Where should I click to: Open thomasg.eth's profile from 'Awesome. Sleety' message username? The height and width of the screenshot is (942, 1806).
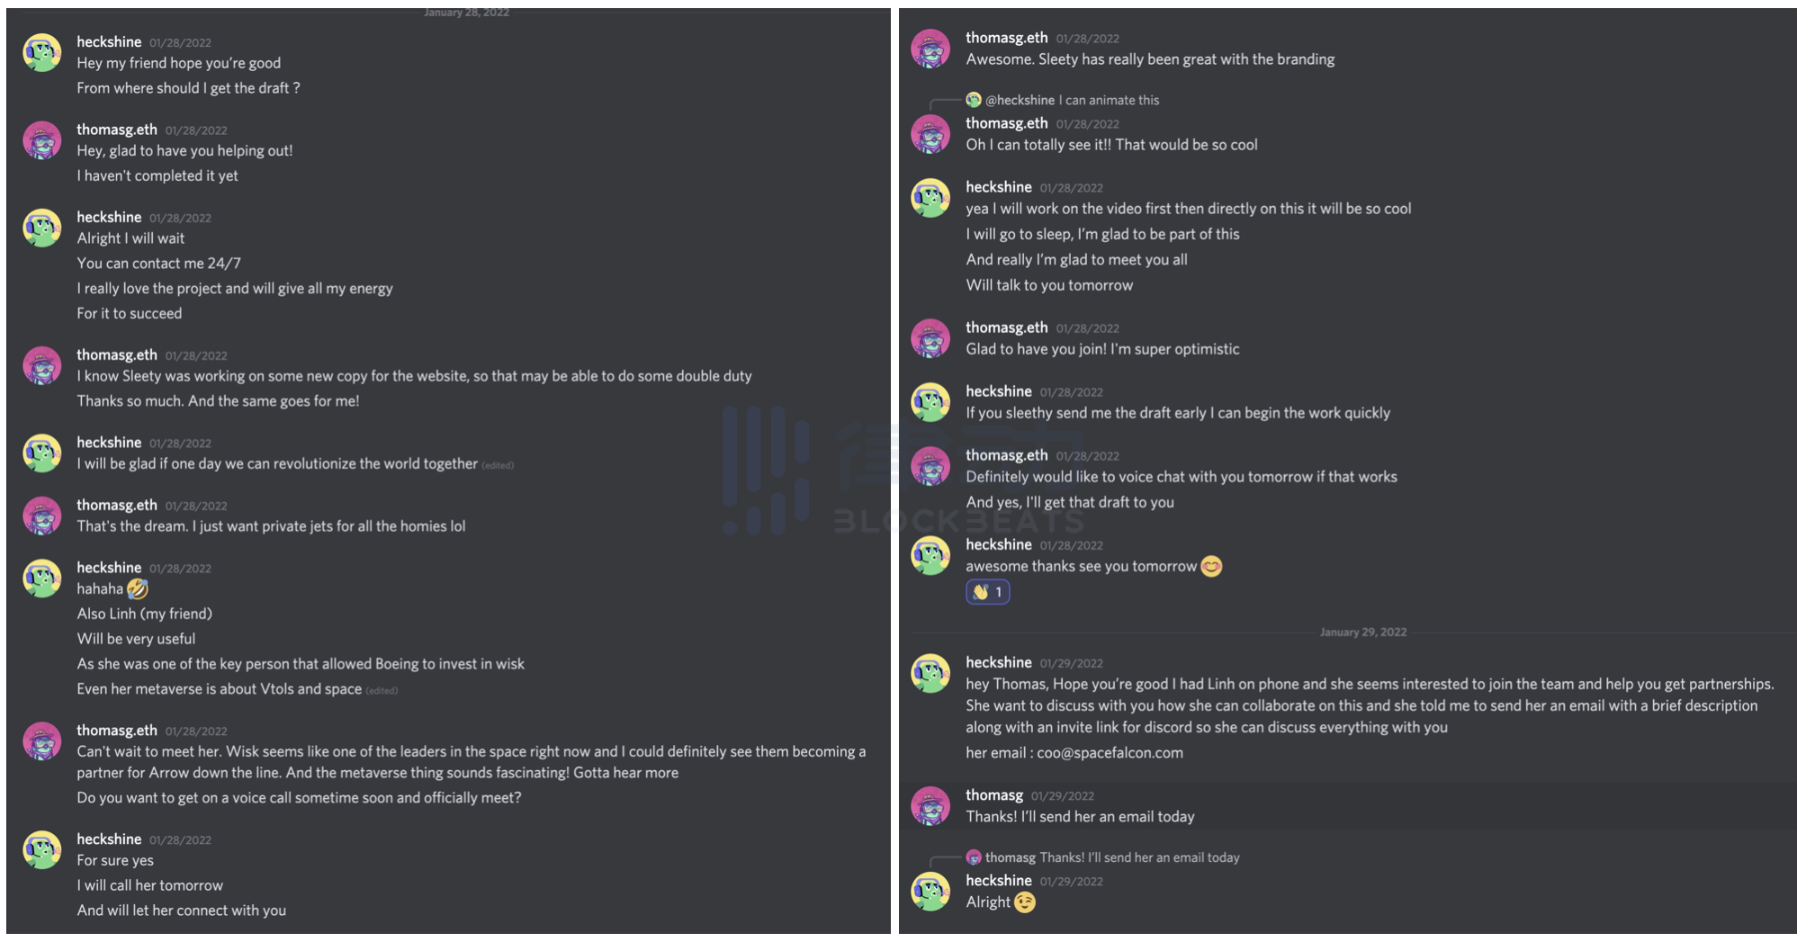point(1006,38)
